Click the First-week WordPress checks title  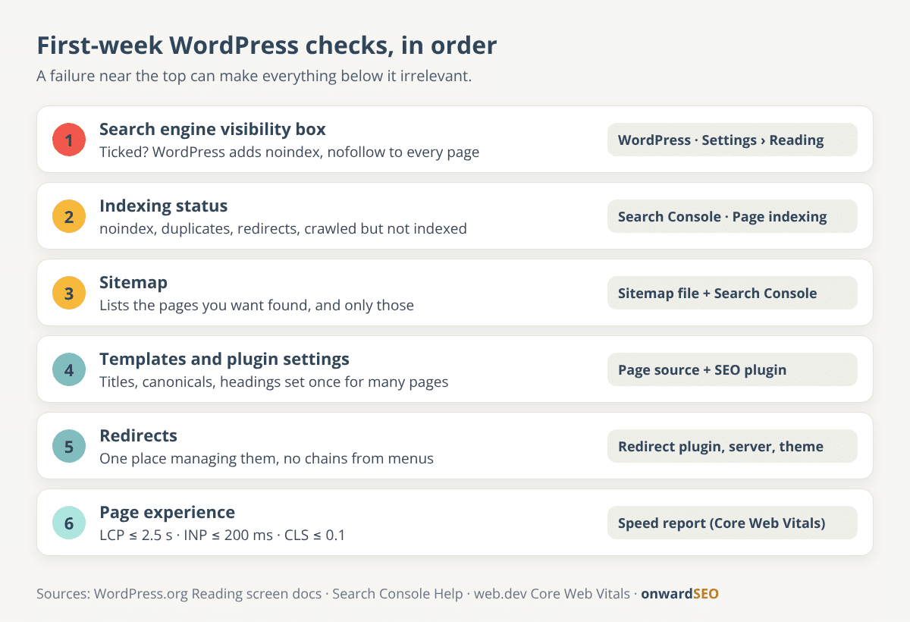[x=267, y=46]
